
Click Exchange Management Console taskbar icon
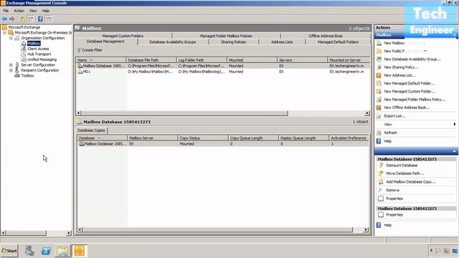tap(80, 251)
